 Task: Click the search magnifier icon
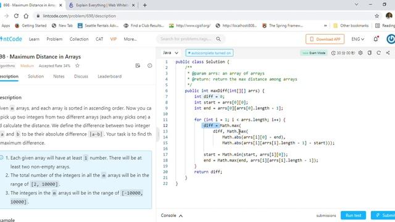[x=218, y=39]
